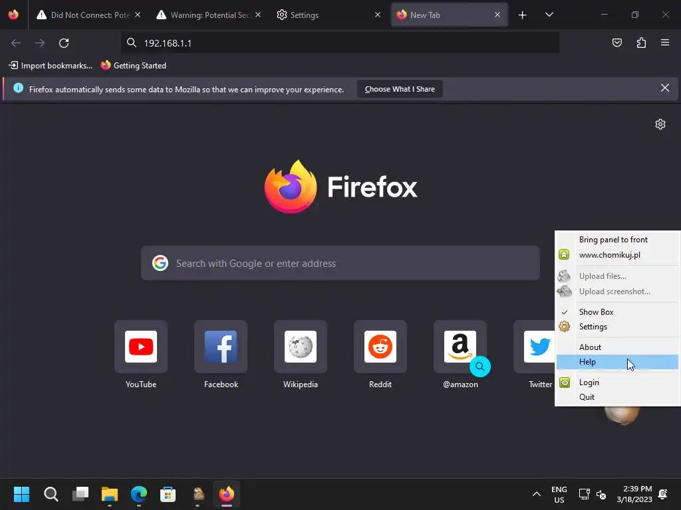Open Settings in the chomikuj context menu
The height and width of the screenshot is (510, 681).
(617, 327)
